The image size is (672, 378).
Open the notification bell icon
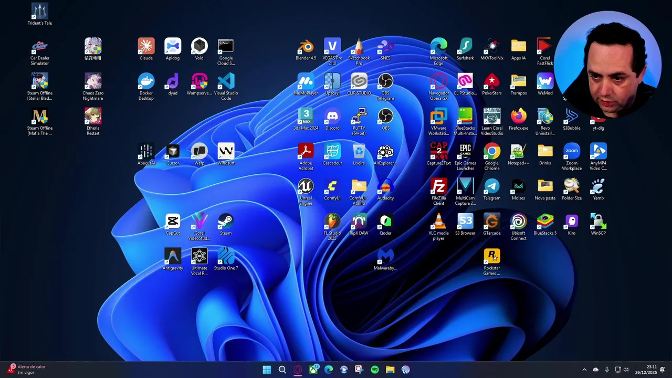click(x=663, y=370)
